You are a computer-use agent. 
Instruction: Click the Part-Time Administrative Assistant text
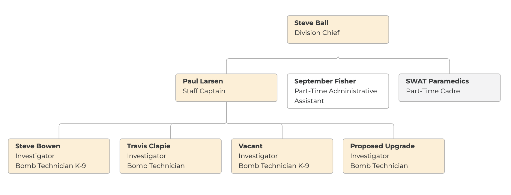pyautogui.click(x=335, y=91)
